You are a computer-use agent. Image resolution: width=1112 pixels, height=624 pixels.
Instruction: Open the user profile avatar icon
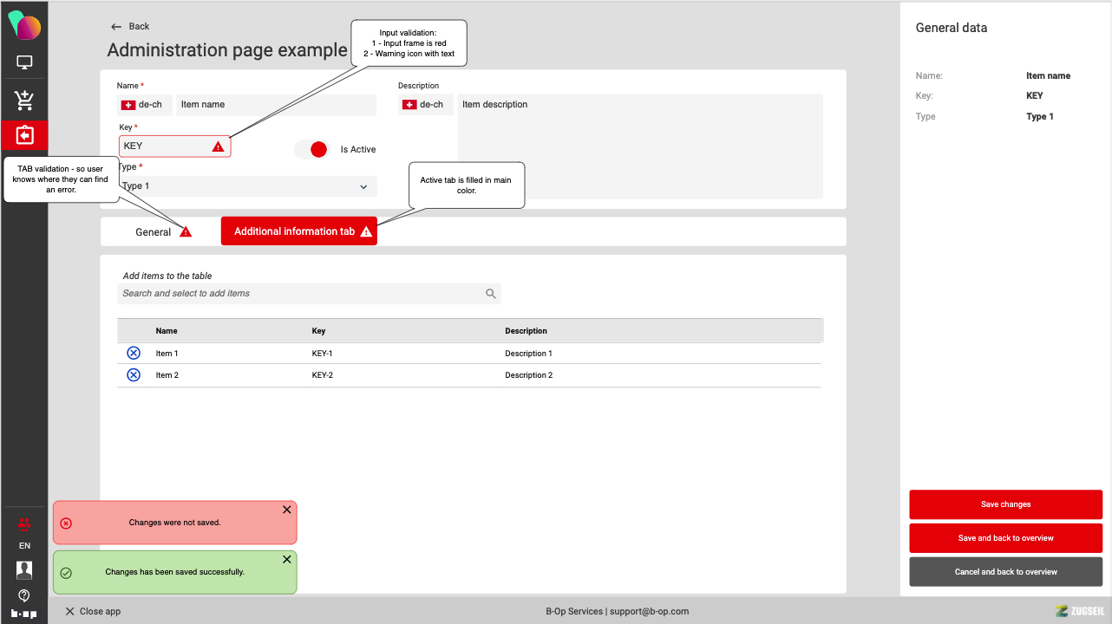(x=24, y=569)
